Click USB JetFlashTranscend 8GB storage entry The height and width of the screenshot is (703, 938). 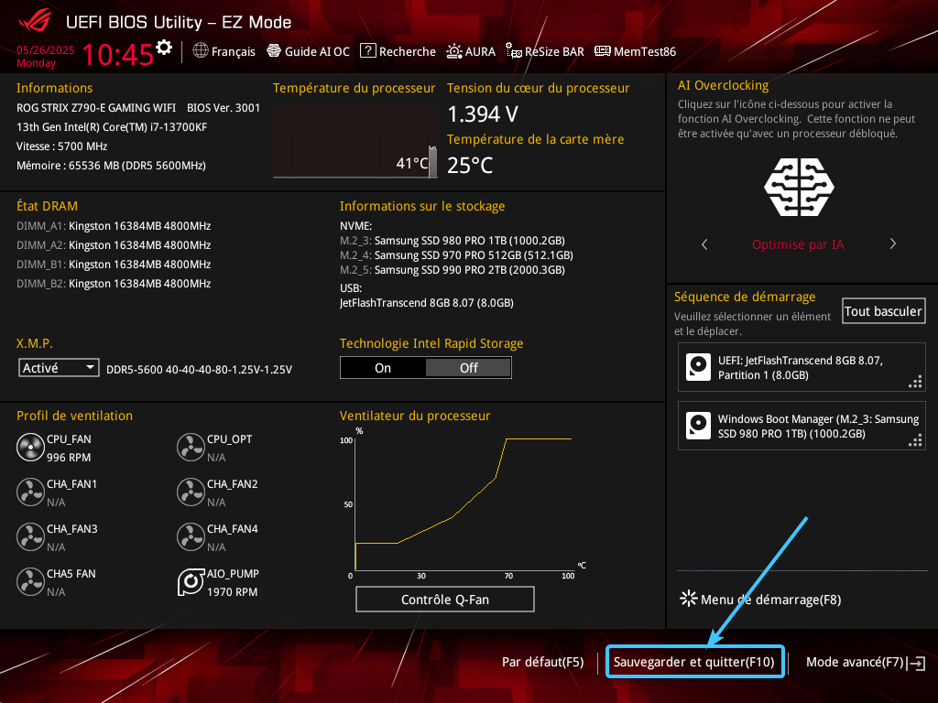pos(427,302)
